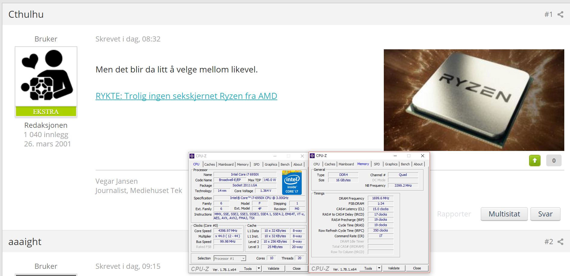Open Bench tab in left CPU-Z window

(285, 164)
